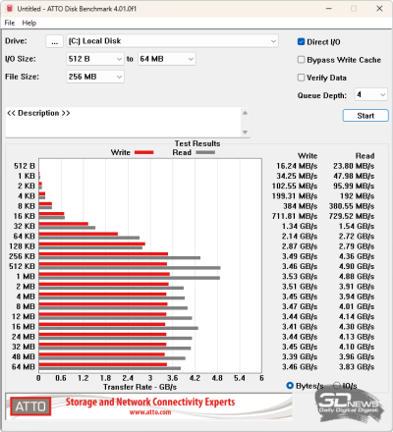Close the ATTO Disk Benchmark window
This screenshot has width=393, height=432.
click(x=379, y=9)
